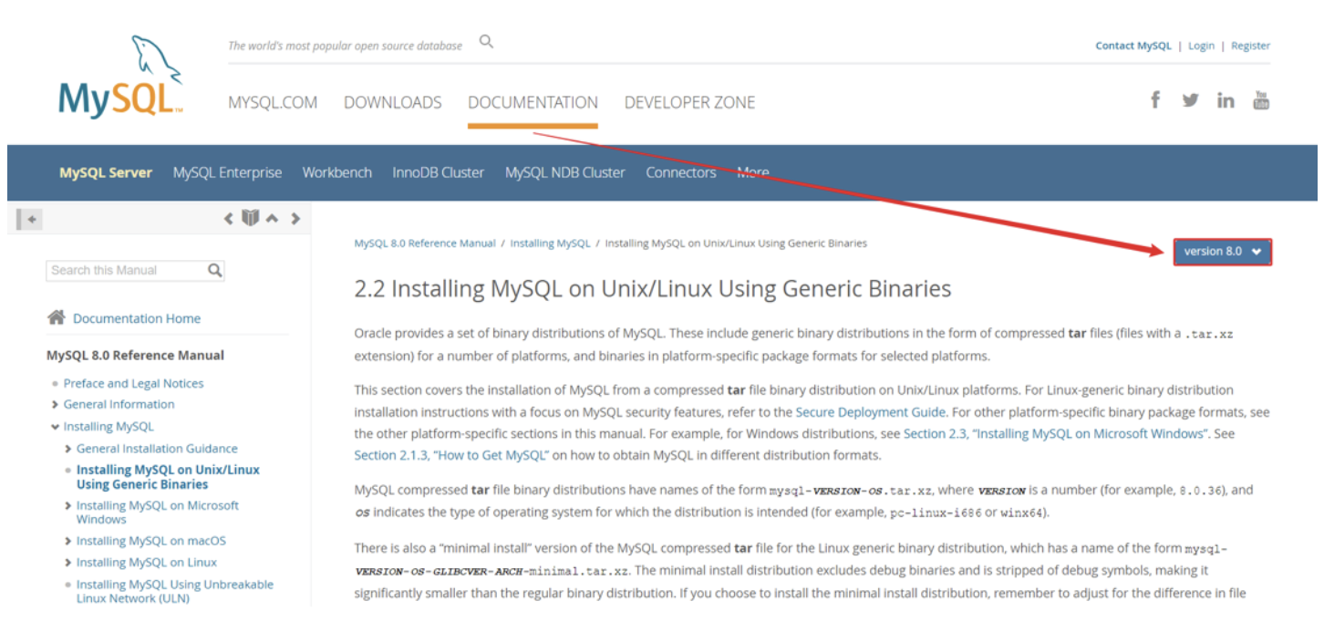Open the DEVELOPER ZONE top menu
This screenshot has width=1324, height=632.
click(x=689, y=102)
